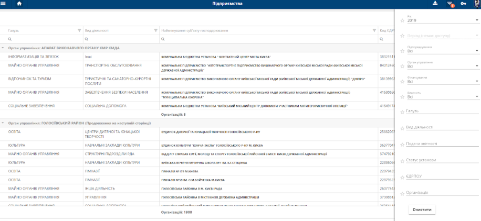Click search icon under Найменування column
This screenshot has height=221, width=481.
pyautogui.click(x=163, y=39)
